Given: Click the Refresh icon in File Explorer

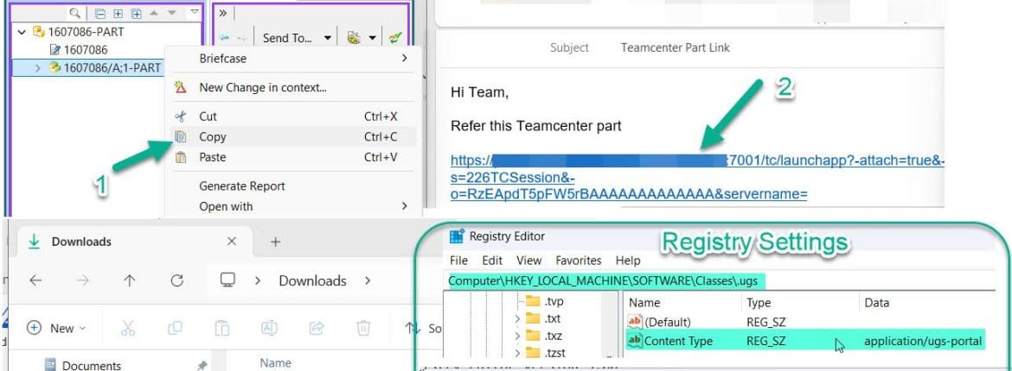Looking at the screenshot, I should coord(176,280).
